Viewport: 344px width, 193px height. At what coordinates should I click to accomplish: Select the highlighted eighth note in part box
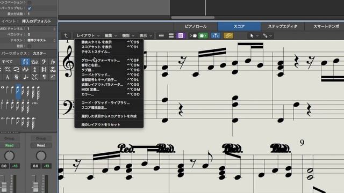click(x=18, y=92)
